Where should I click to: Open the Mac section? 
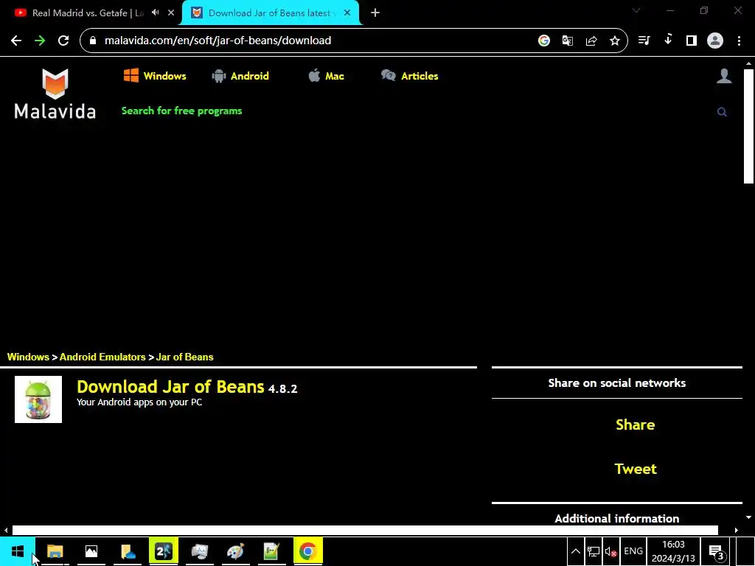pyautogui.click(x=326, y=76)
